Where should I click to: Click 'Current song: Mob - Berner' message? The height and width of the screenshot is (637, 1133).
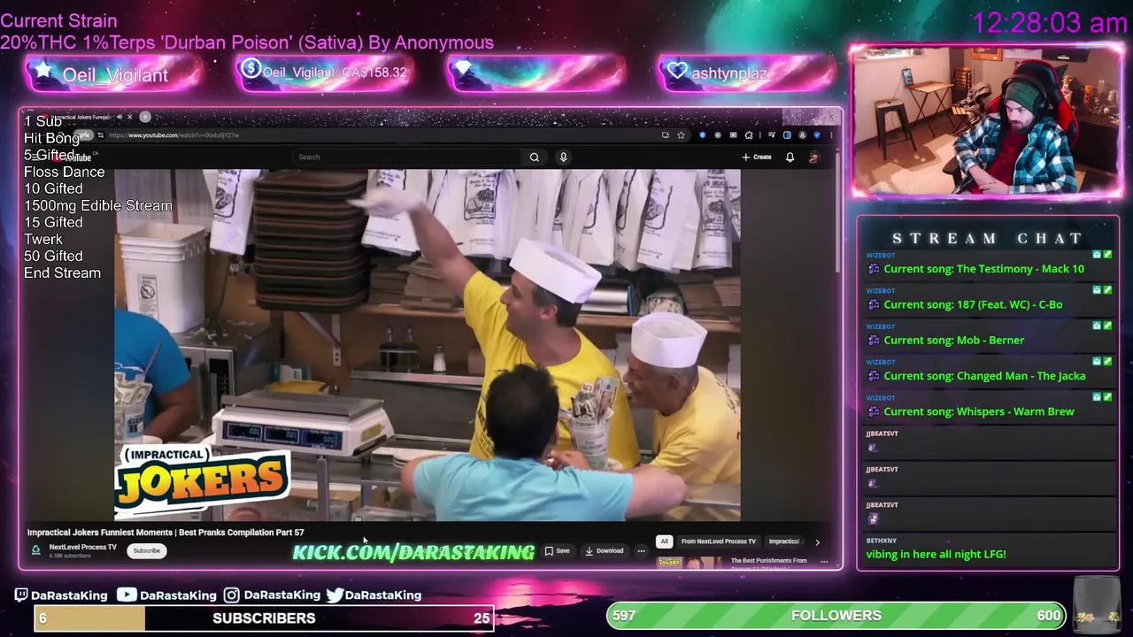pos(953,340)
